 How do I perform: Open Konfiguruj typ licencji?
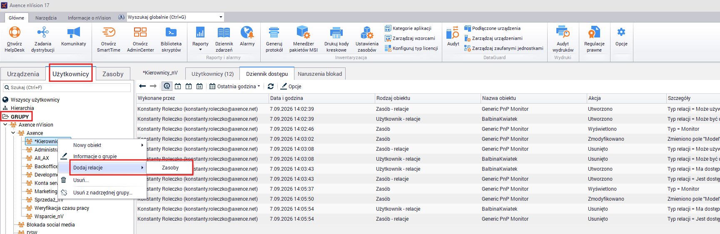[411, 48]
